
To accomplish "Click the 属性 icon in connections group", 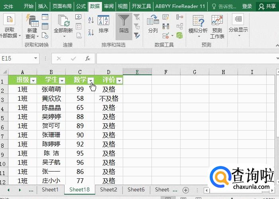I will coord(79,26).
